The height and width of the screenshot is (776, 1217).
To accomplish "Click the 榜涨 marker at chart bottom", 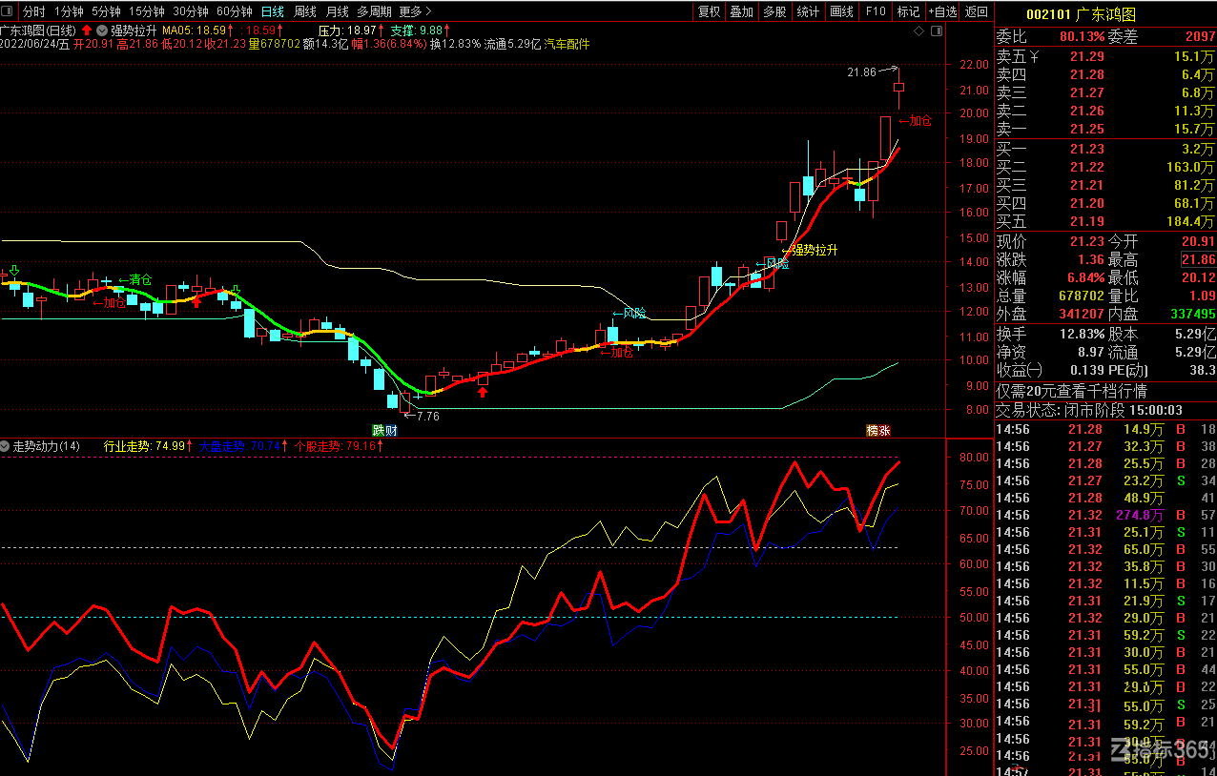I will coord(877,430).
